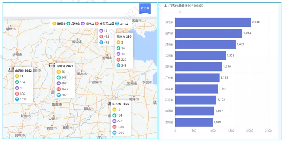Click the 店中店 blue legend icon

pos(117,23)
